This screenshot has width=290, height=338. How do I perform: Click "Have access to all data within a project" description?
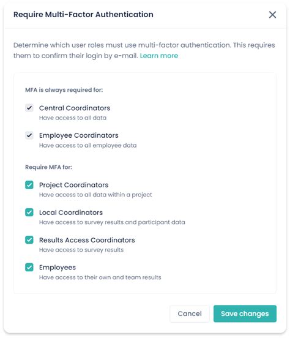tap(95, 195)
